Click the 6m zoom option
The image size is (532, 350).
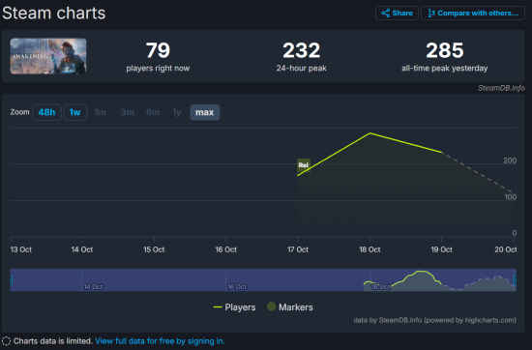tap(153, 112)
